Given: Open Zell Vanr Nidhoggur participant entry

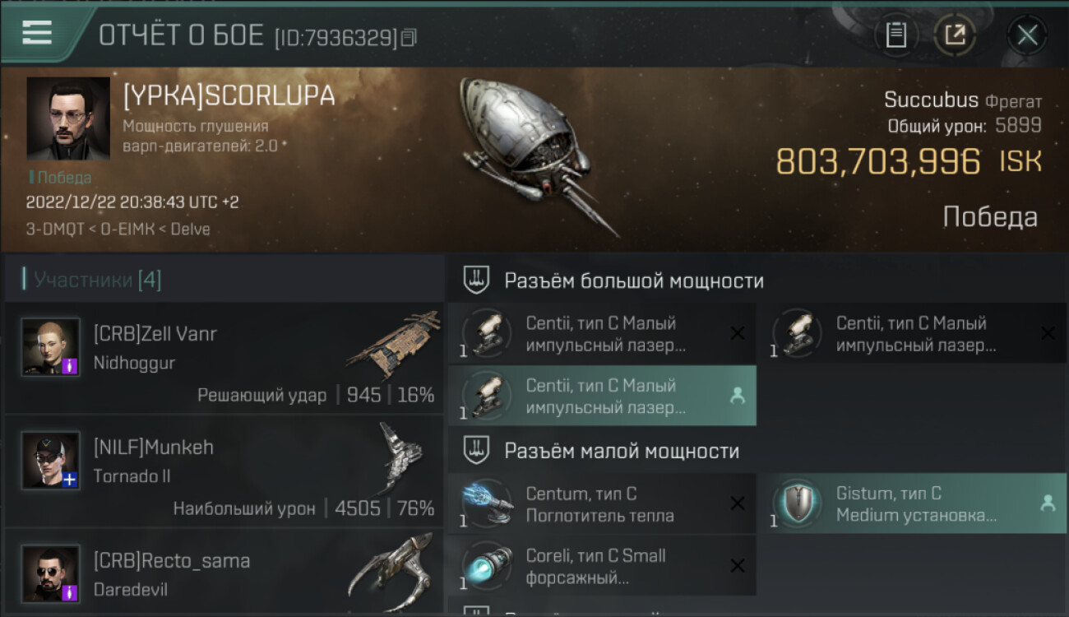Looking at the screenshot, I should click(x=224, y=359).
